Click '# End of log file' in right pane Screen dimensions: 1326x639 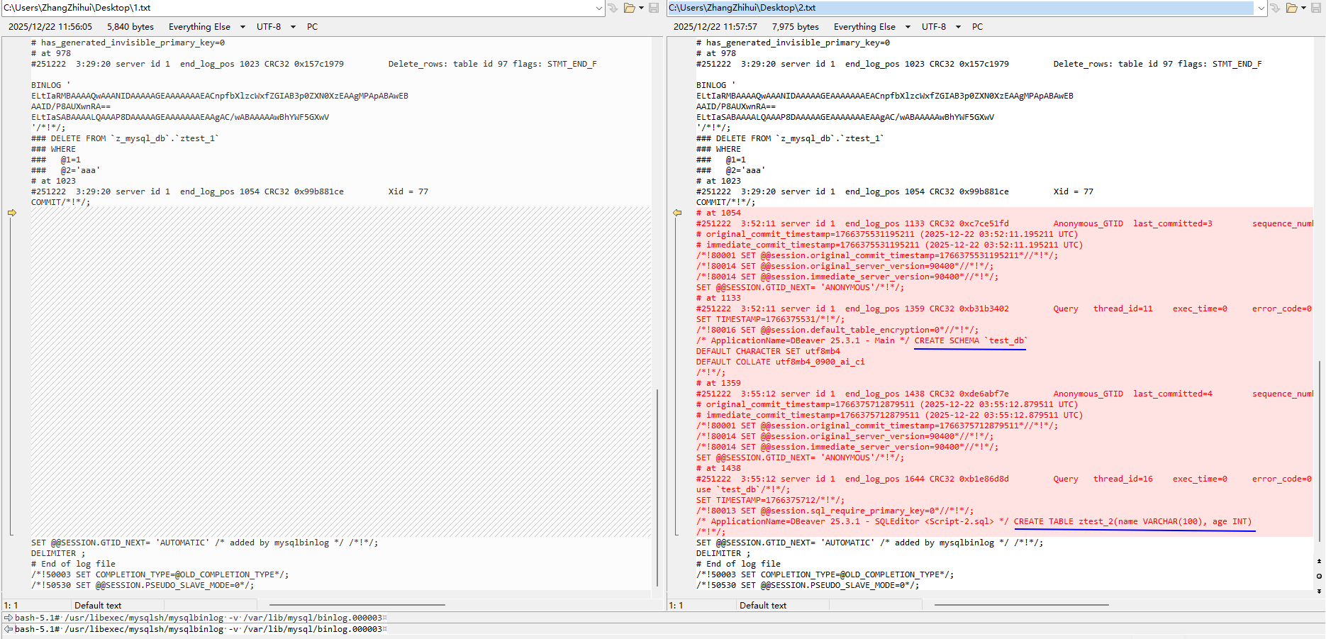(738, 564)
